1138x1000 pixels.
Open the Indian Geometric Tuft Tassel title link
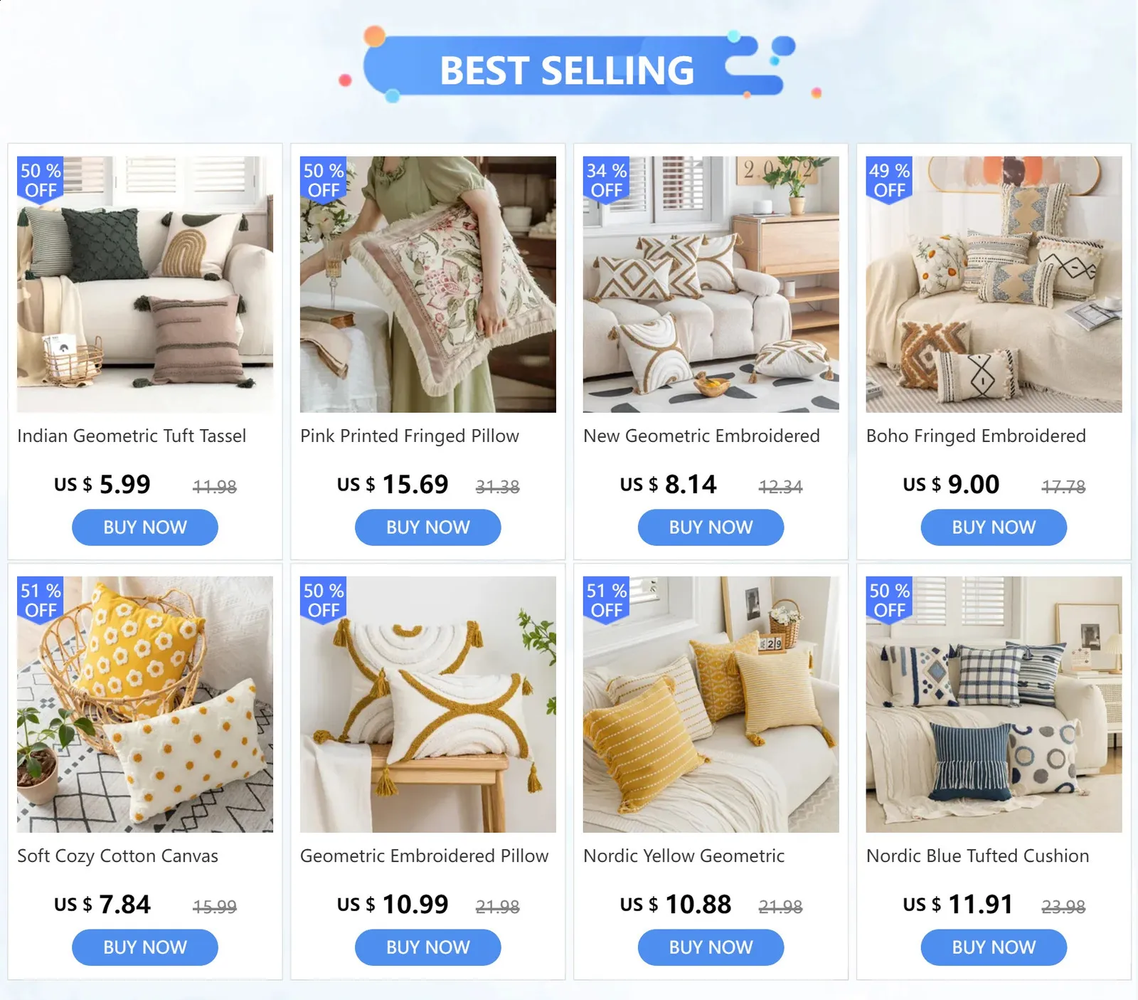pos(132,436)
